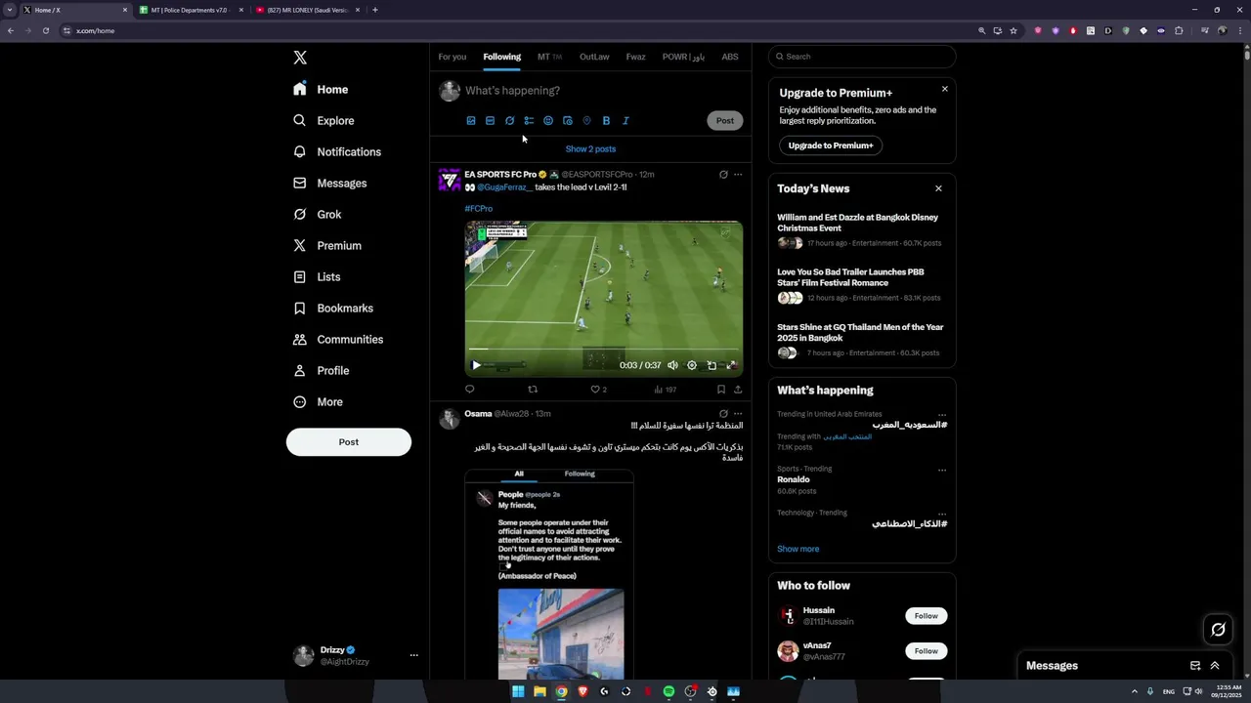Open Windows Start menu

coord(518,691)
